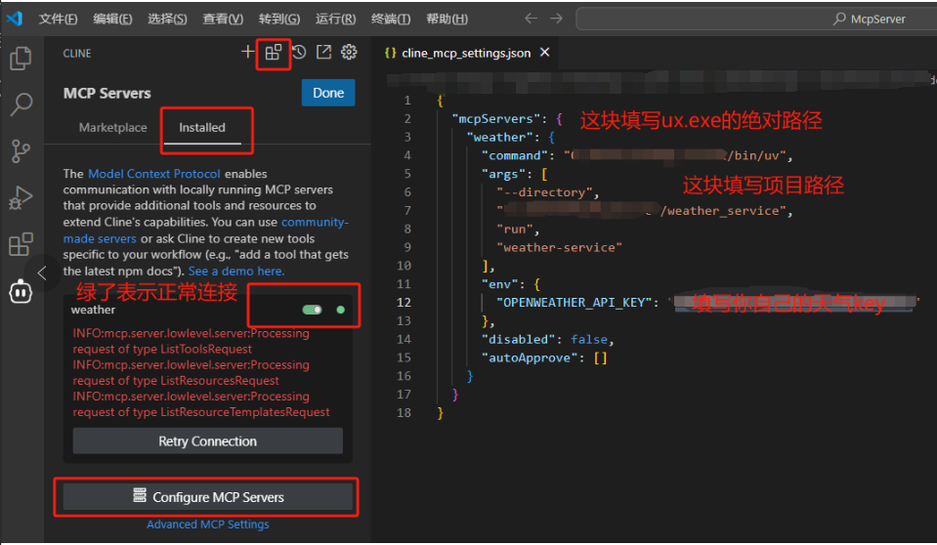Click the "args" key in editor

tap(504, 174)
